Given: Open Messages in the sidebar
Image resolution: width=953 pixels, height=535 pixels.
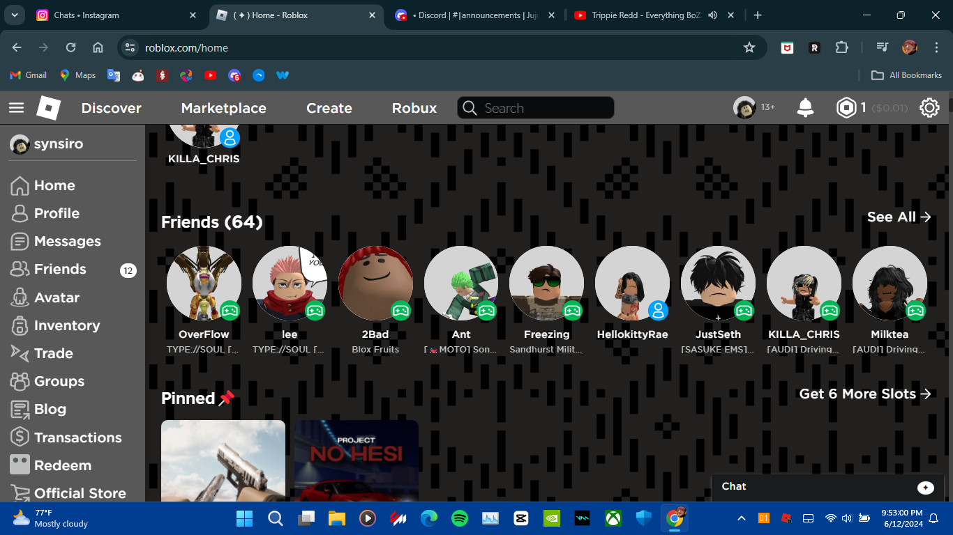Looking at the screenshot, I should (56, 241).
